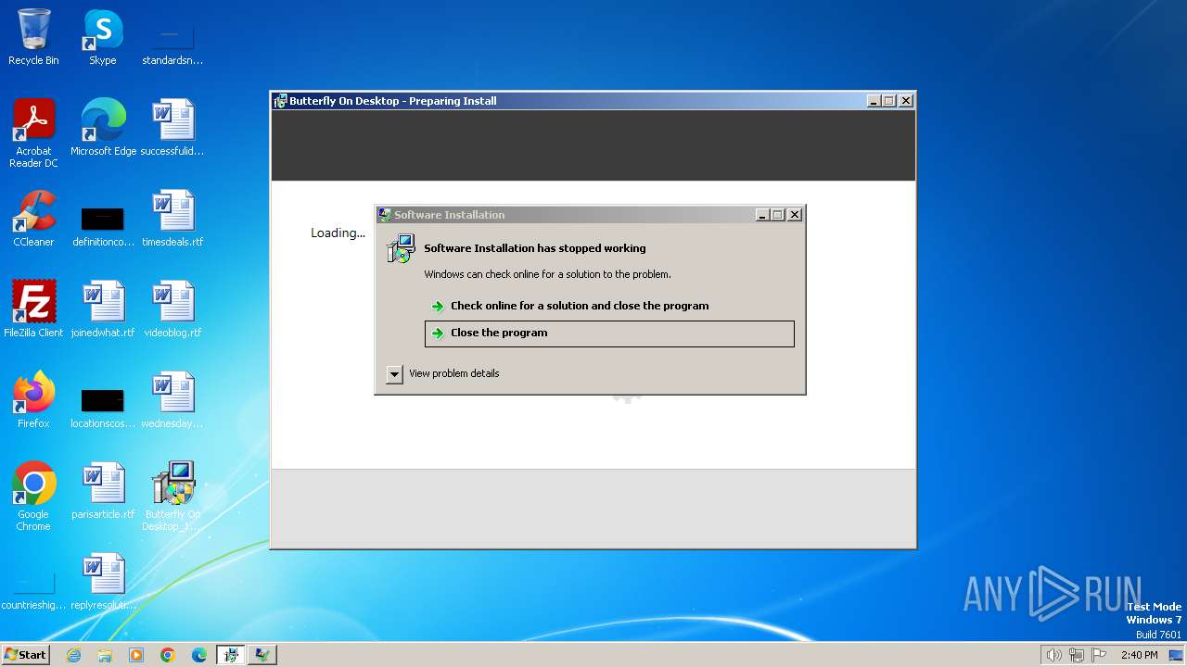Launch Edge from the taskbar
The width and height of the screenshot is (1187, 667).
pyautogui.click(x=199, y=655)
